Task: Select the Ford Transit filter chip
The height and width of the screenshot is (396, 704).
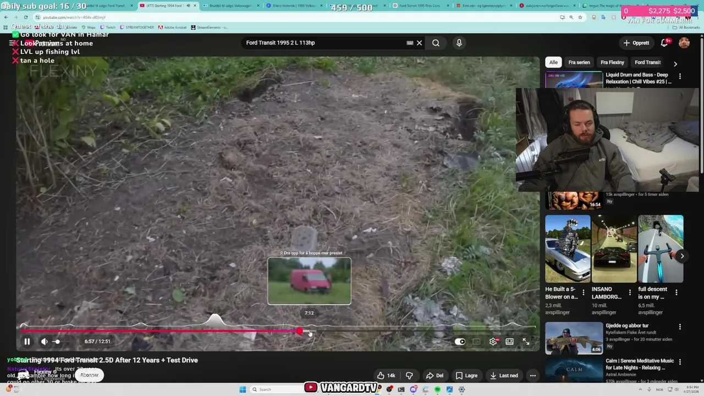Action: (647, 62)
